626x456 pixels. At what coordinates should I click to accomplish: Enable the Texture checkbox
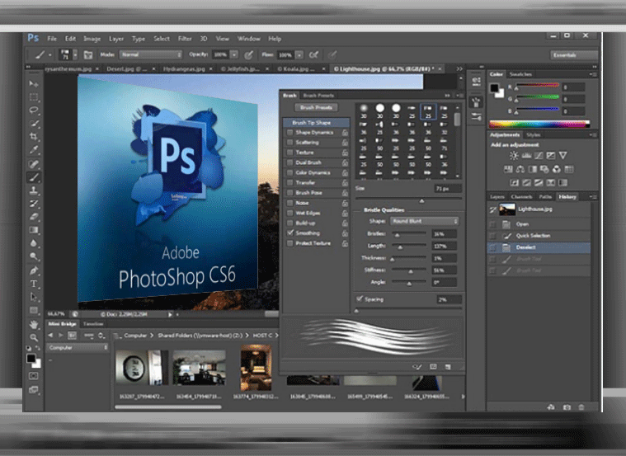[x=290, y=152]
